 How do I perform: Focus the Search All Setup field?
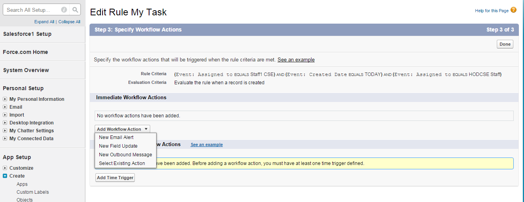click(x=32, y=10)
